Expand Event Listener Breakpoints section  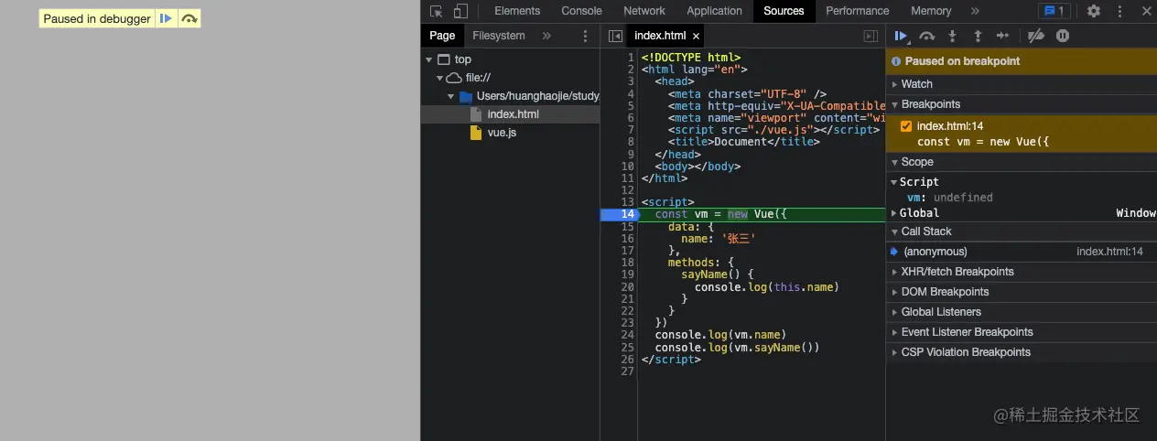pos(1022,332)
